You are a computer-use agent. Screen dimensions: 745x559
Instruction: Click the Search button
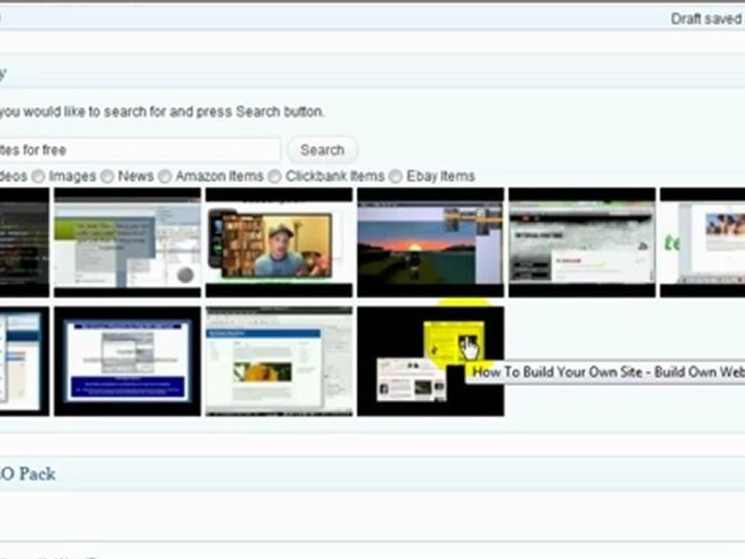[x=322, y=150]
